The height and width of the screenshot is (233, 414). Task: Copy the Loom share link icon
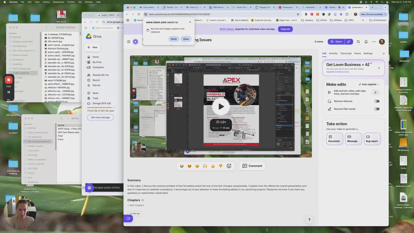[x=349, y=42]
